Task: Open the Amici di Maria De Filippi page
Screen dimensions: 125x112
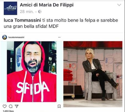Action: (x=47, y=5)
